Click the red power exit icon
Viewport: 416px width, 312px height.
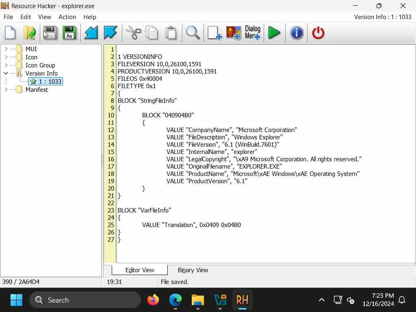pos(318,33)
